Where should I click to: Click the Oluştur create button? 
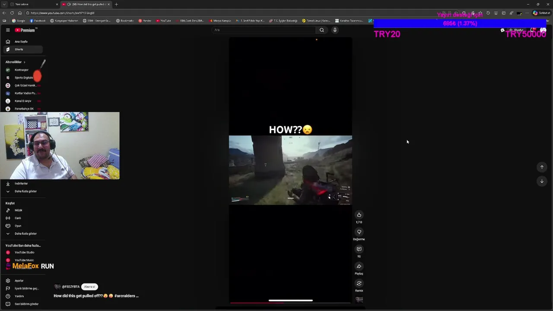[516, 30]
